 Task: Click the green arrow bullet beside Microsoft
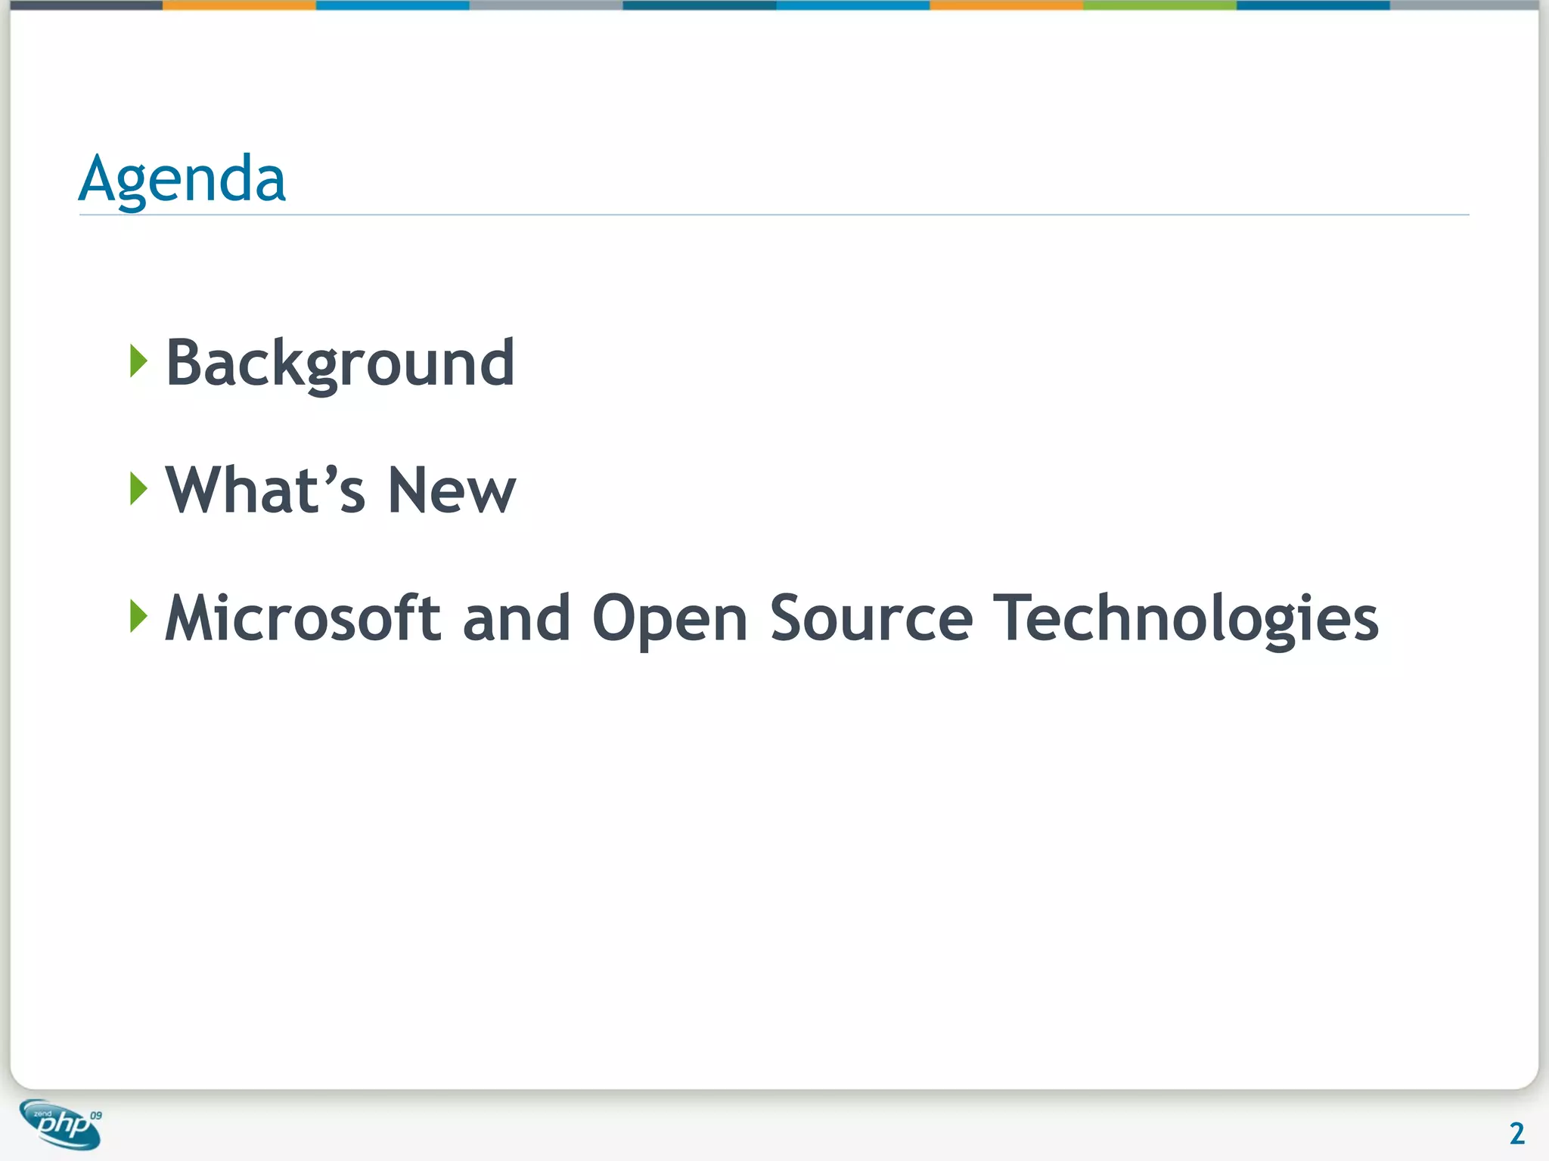[138, 616]
